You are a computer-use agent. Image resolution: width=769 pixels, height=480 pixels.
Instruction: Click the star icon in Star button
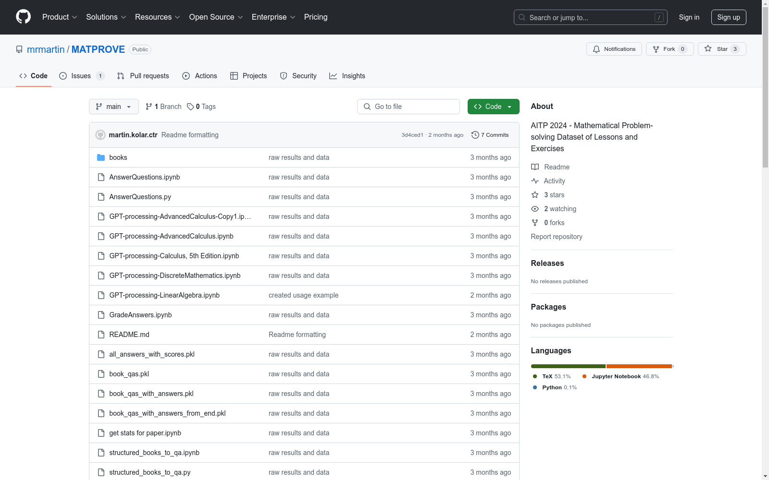[708, 48]
